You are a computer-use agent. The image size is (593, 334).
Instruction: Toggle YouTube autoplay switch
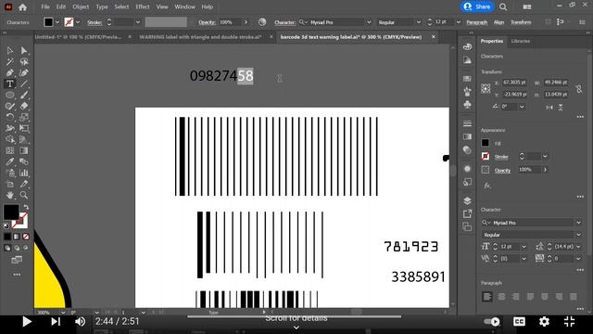(x=492, y=322)
